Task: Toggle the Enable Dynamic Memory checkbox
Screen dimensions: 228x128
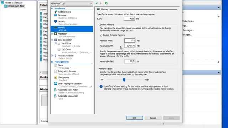Action: point(101,35)
